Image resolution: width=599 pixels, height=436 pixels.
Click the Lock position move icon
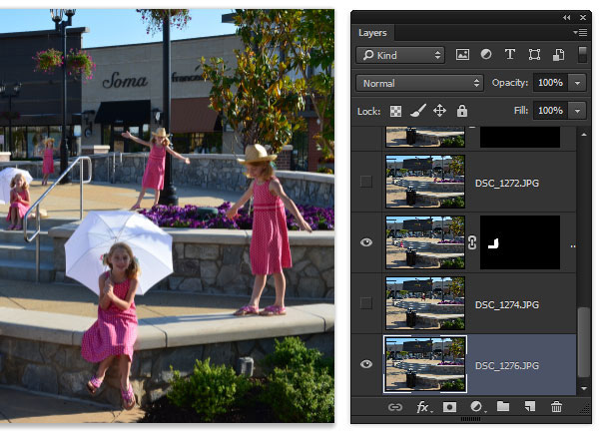coord(439,111)
